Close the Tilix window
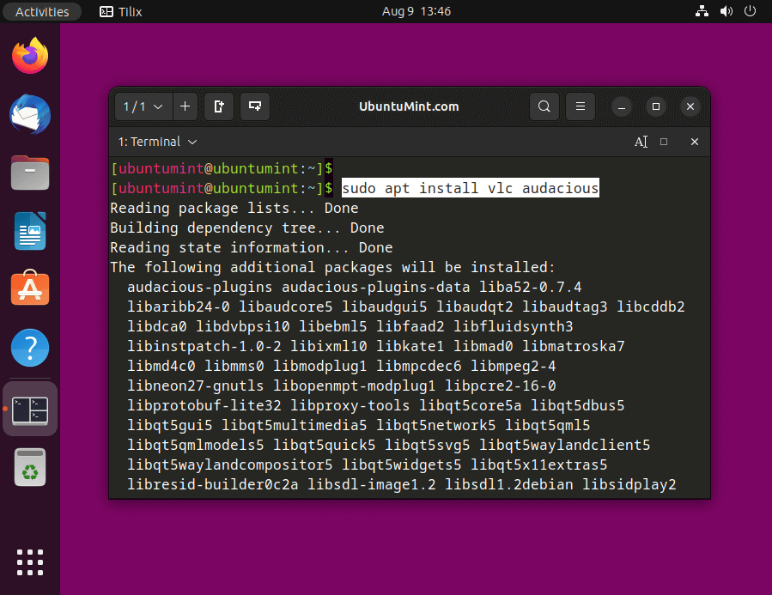This screenshot has width=772, height=595. pyautogui.click(x=690, y=106)
